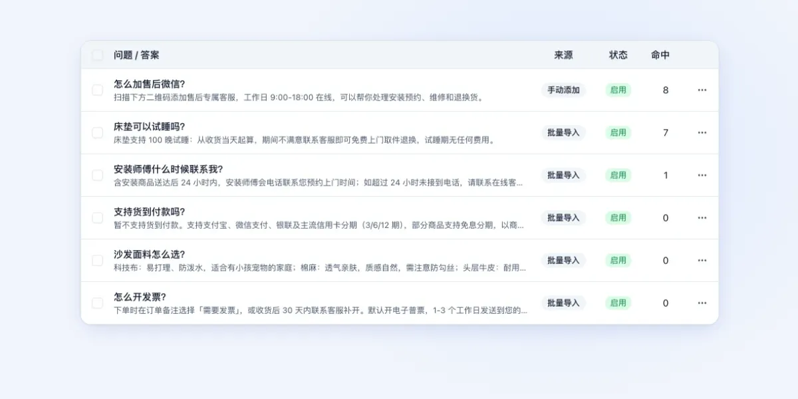
Task: Click hit count 1 for 安装师傅 row
Action: tap(666, 175)
